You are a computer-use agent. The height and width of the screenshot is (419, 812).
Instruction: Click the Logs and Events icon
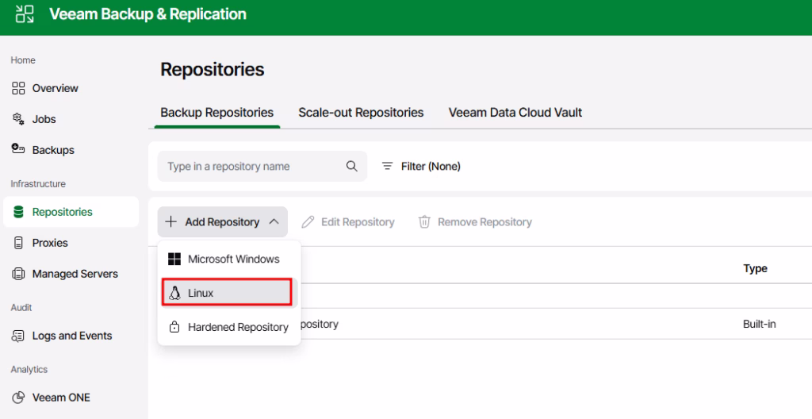[x=19, y=336]
